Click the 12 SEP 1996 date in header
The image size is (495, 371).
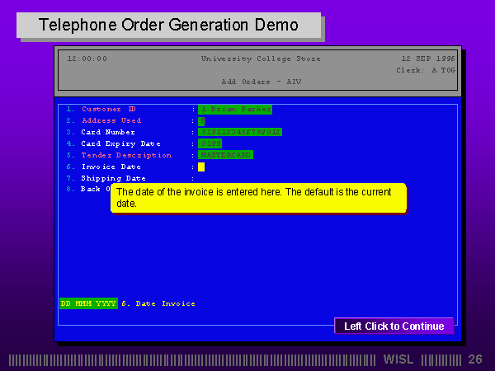tap(427, 59)
